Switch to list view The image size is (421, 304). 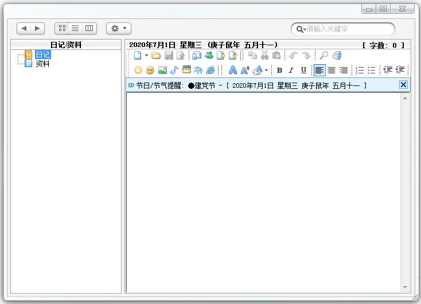(75, 28)
